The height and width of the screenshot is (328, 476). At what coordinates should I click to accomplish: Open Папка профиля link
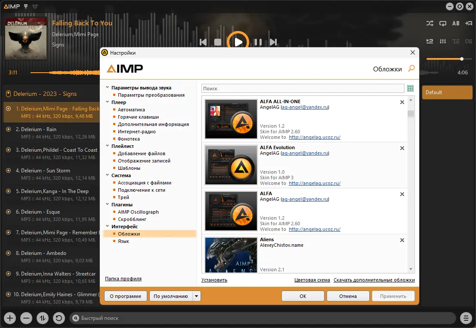tap(123, 279)
